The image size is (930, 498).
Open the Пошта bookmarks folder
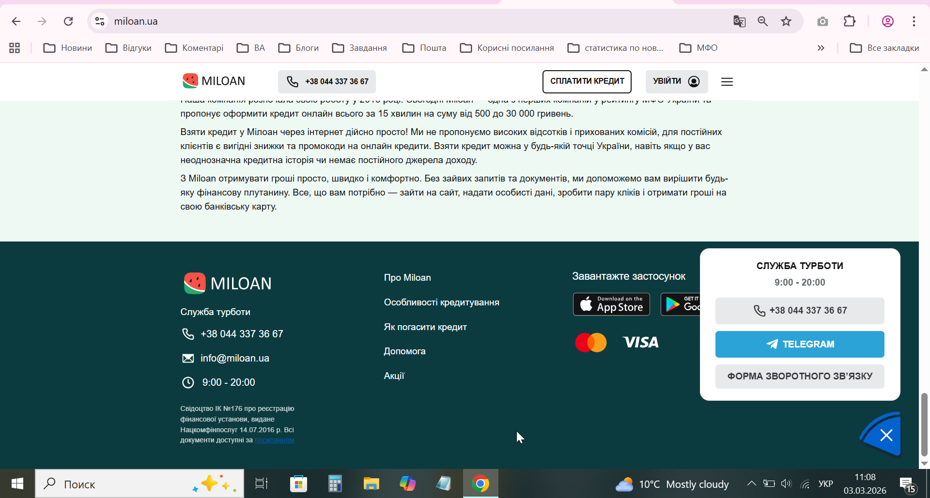coord(424,48)
